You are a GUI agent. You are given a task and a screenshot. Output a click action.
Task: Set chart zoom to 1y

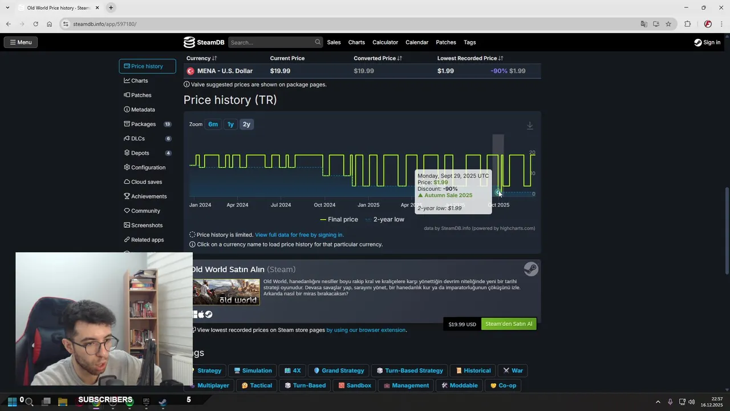tap(230, 124)
